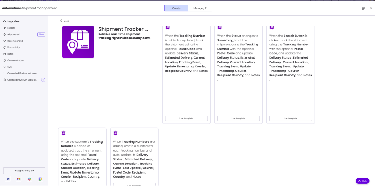
Task: Switch to the Create tab
Action: (x=176, y=8)
